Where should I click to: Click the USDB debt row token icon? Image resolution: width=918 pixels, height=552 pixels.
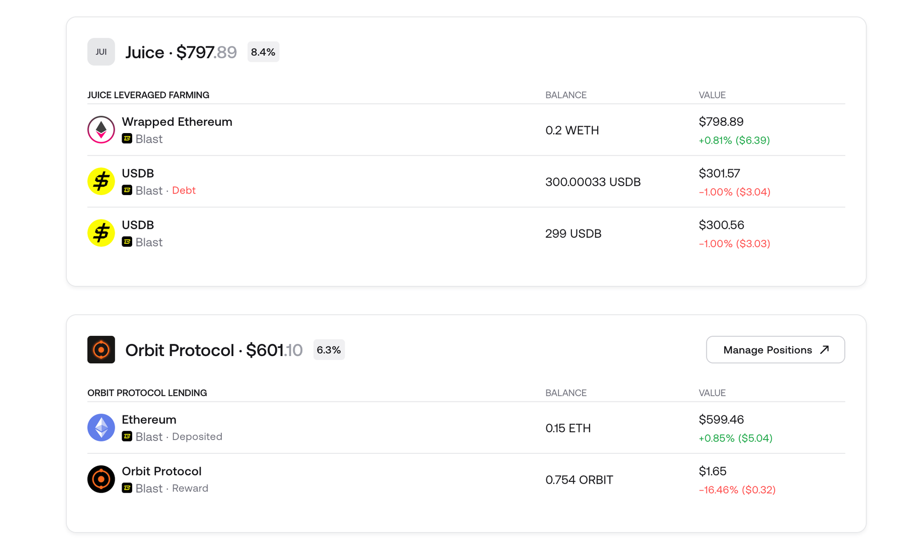pyautogui.click(x=101, y=181)
